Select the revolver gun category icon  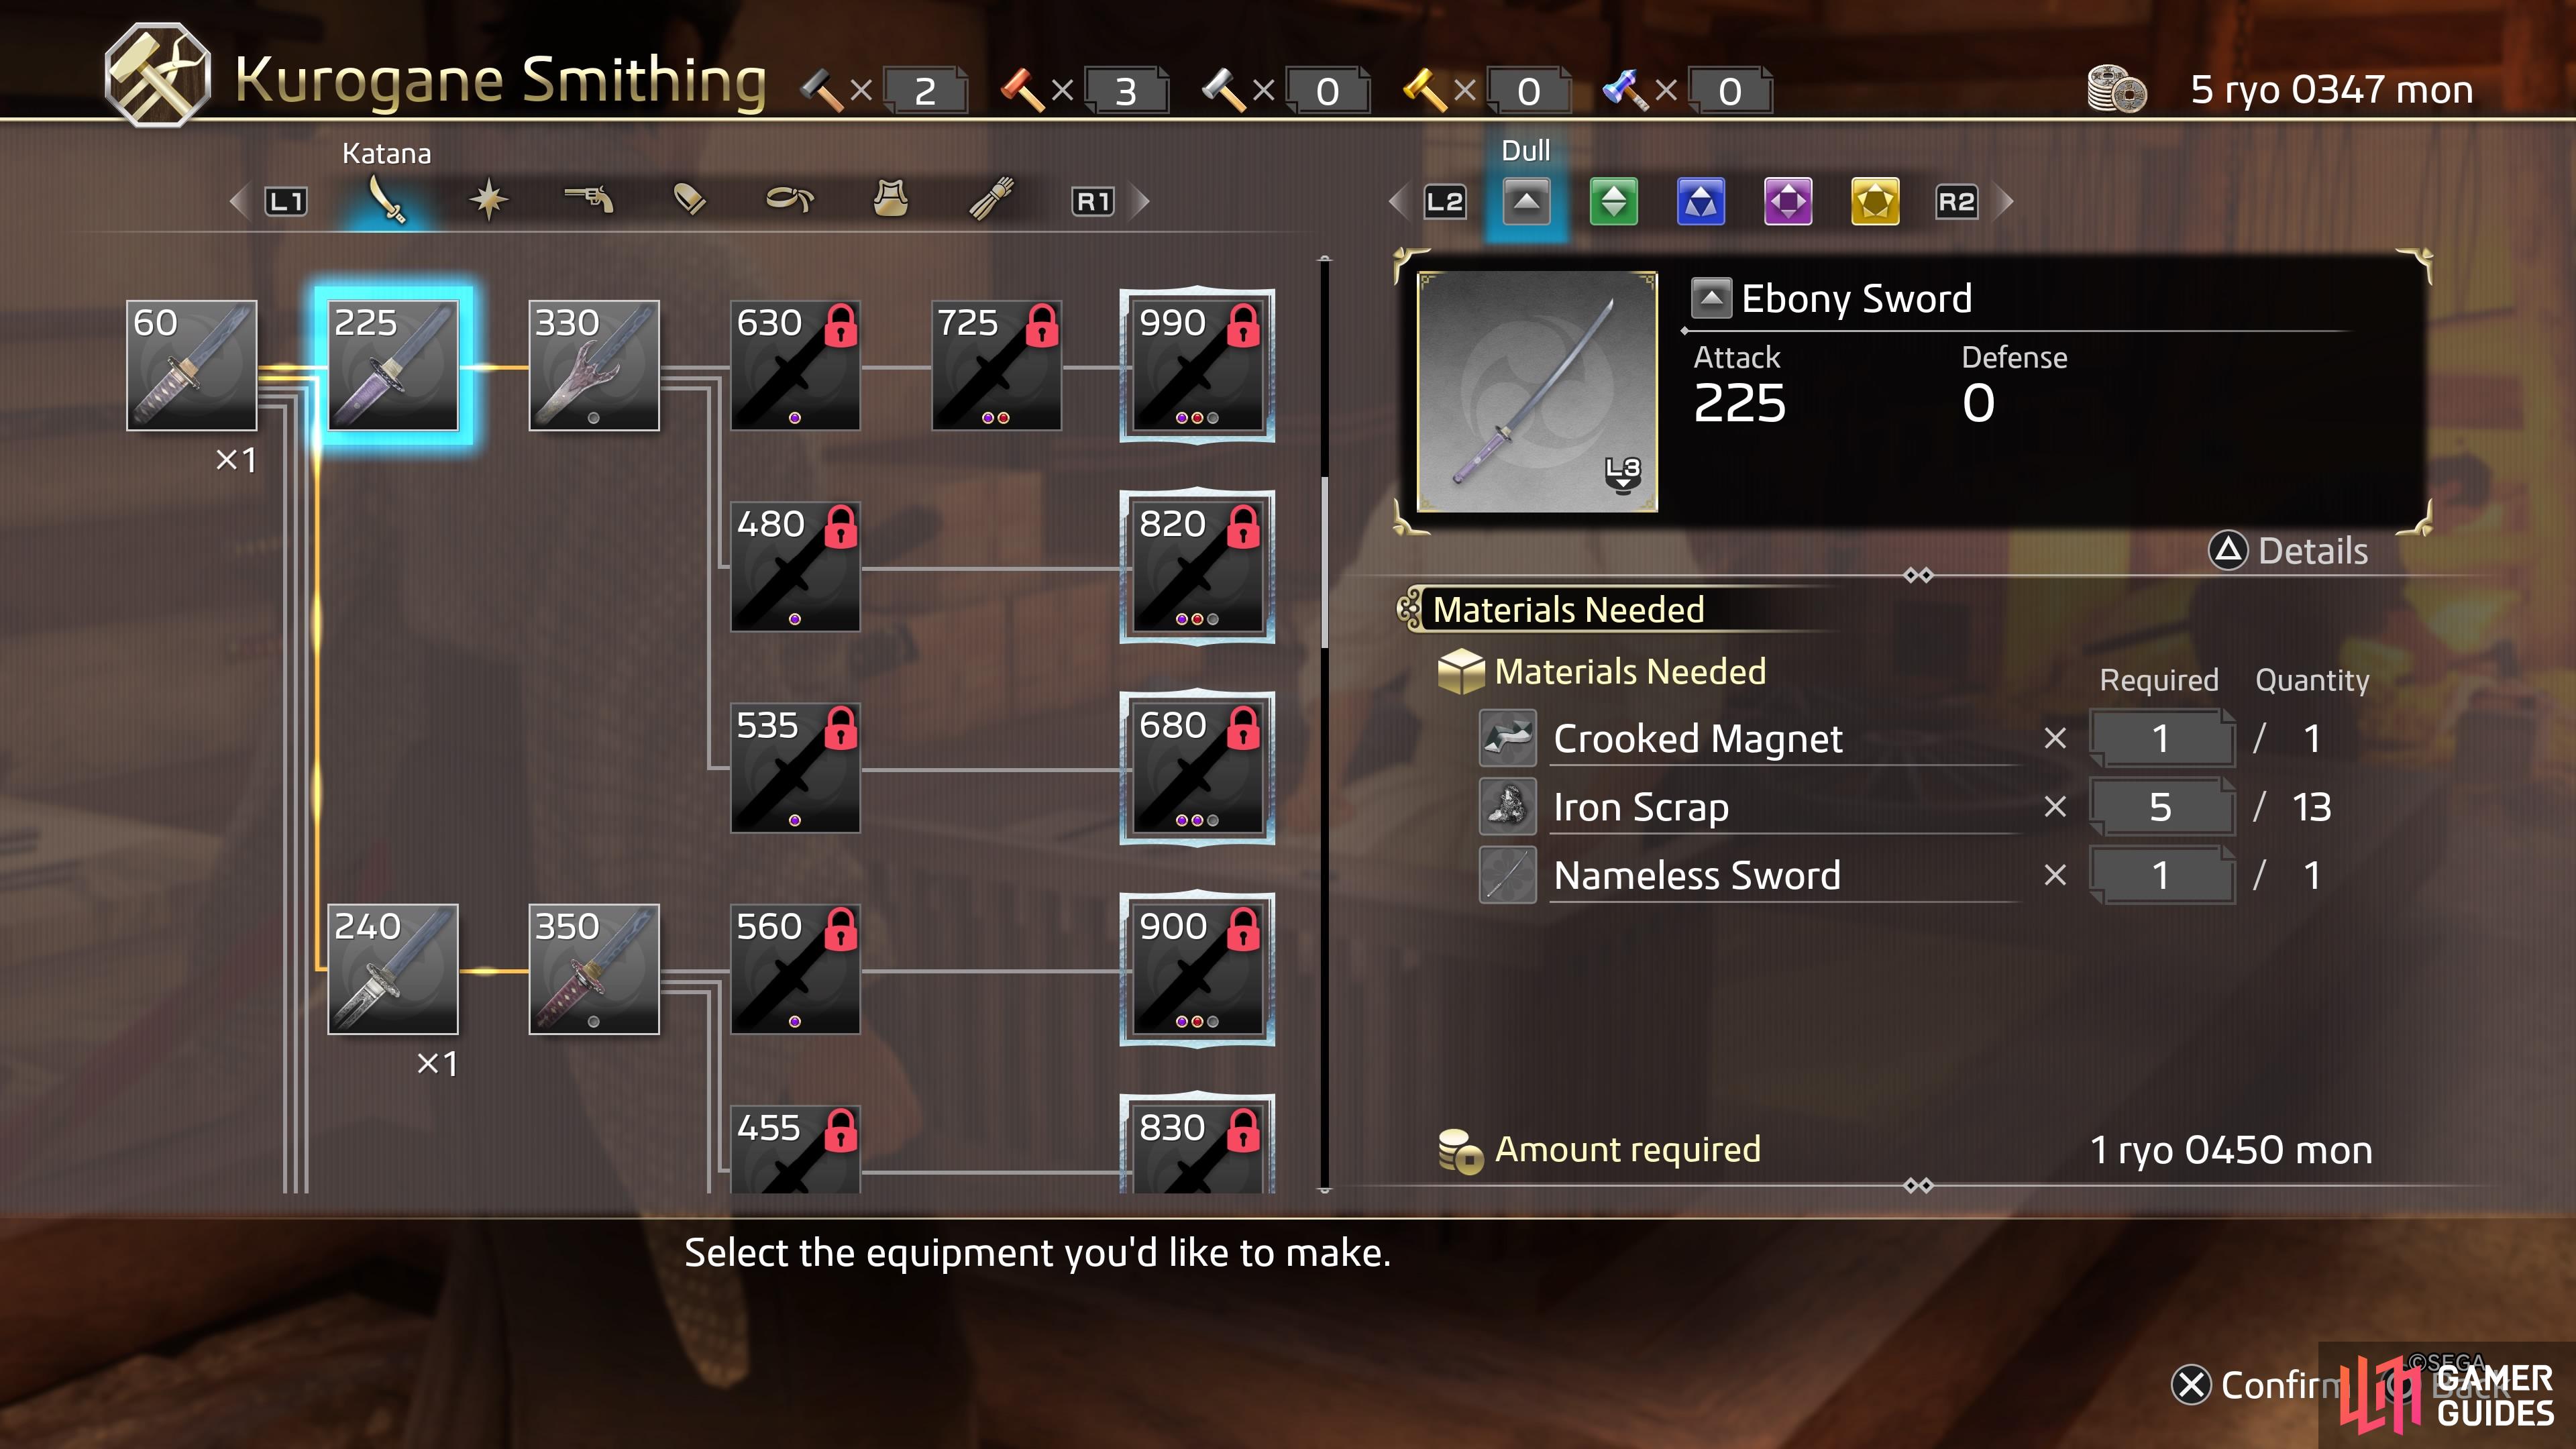589,199
